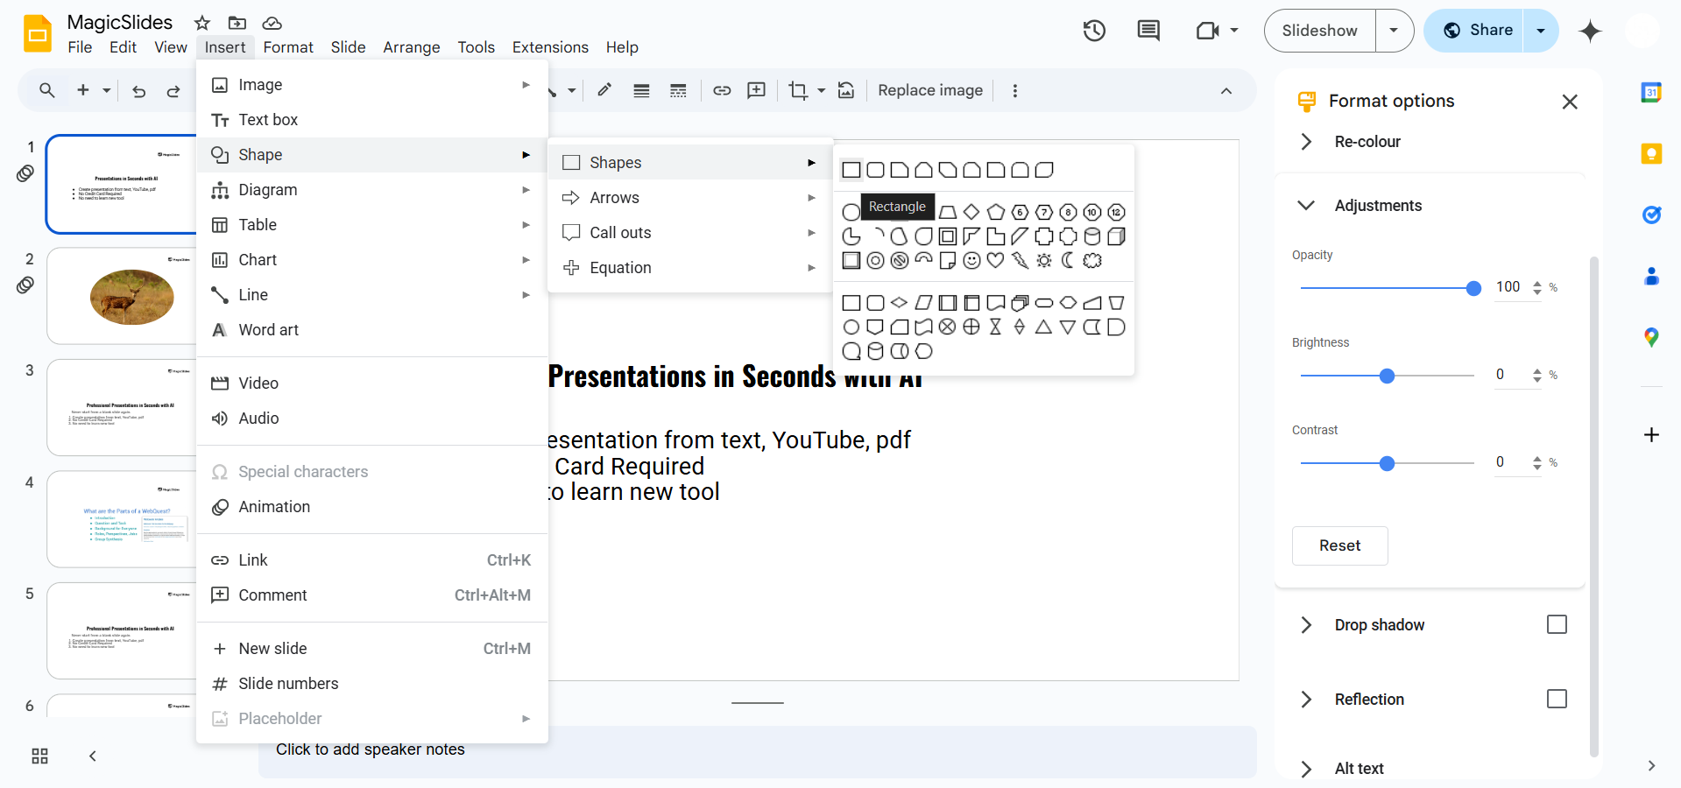Expand the Drop shadow section

(1306, 624)
